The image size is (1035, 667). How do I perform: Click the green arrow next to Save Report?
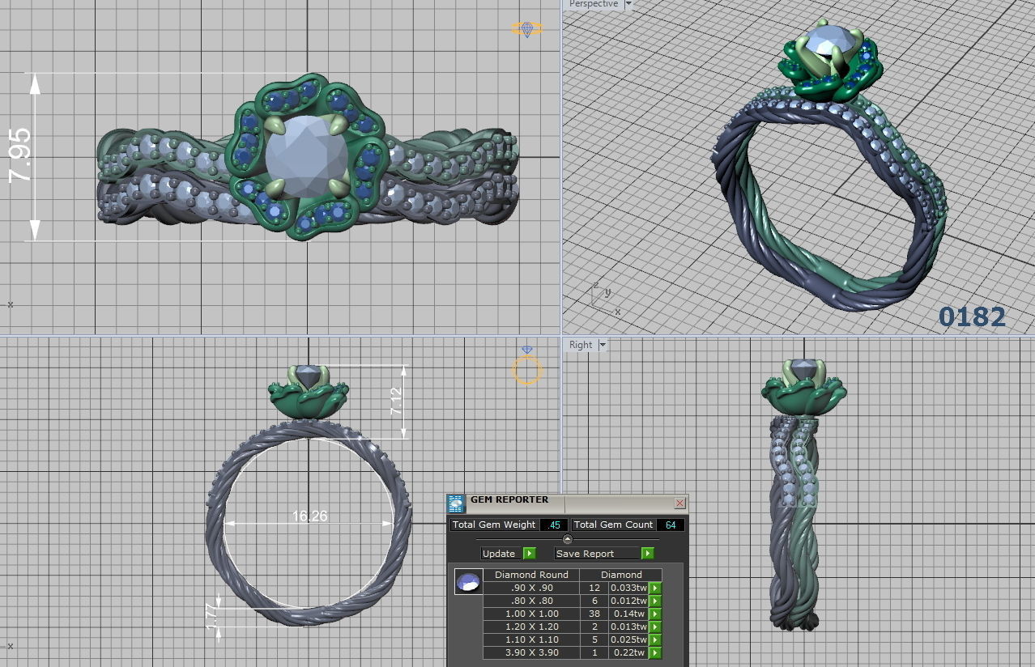point(647,554)
